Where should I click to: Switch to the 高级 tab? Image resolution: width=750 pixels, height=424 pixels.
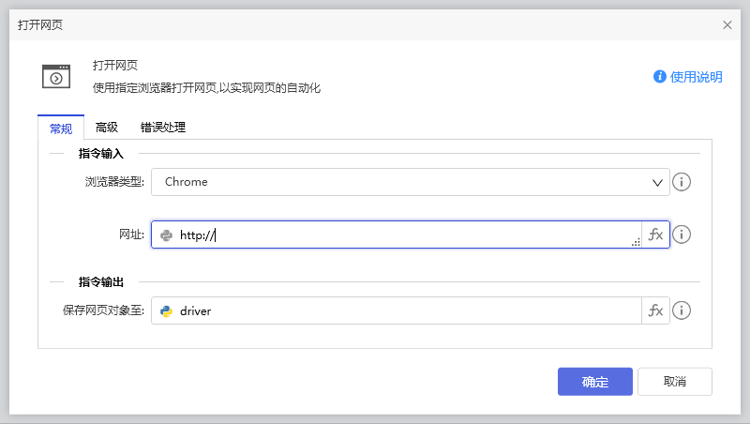(107, 128)
